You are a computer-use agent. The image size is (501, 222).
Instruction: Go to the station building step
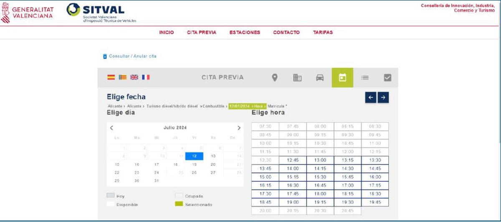tap(297, 77)
